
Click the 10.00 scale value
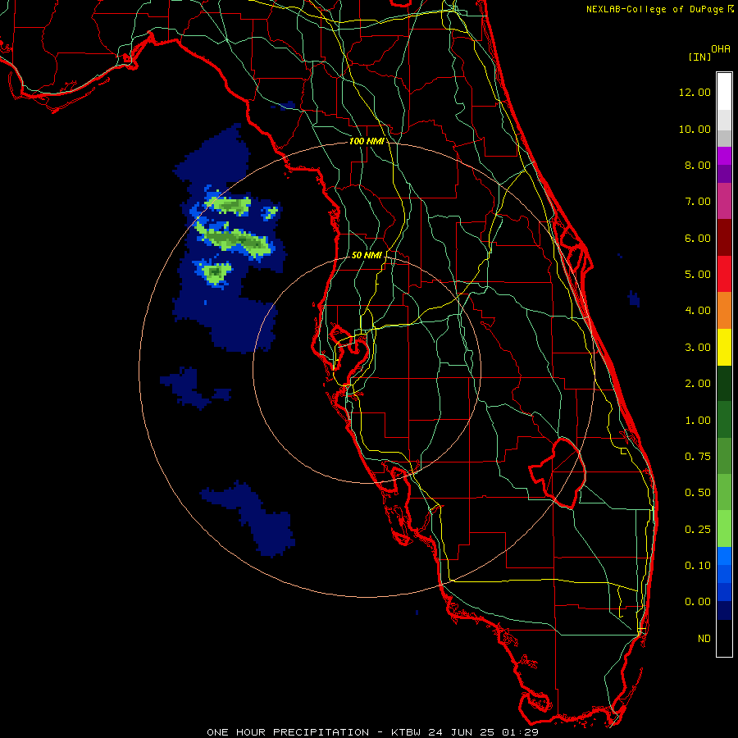[695, 129]
